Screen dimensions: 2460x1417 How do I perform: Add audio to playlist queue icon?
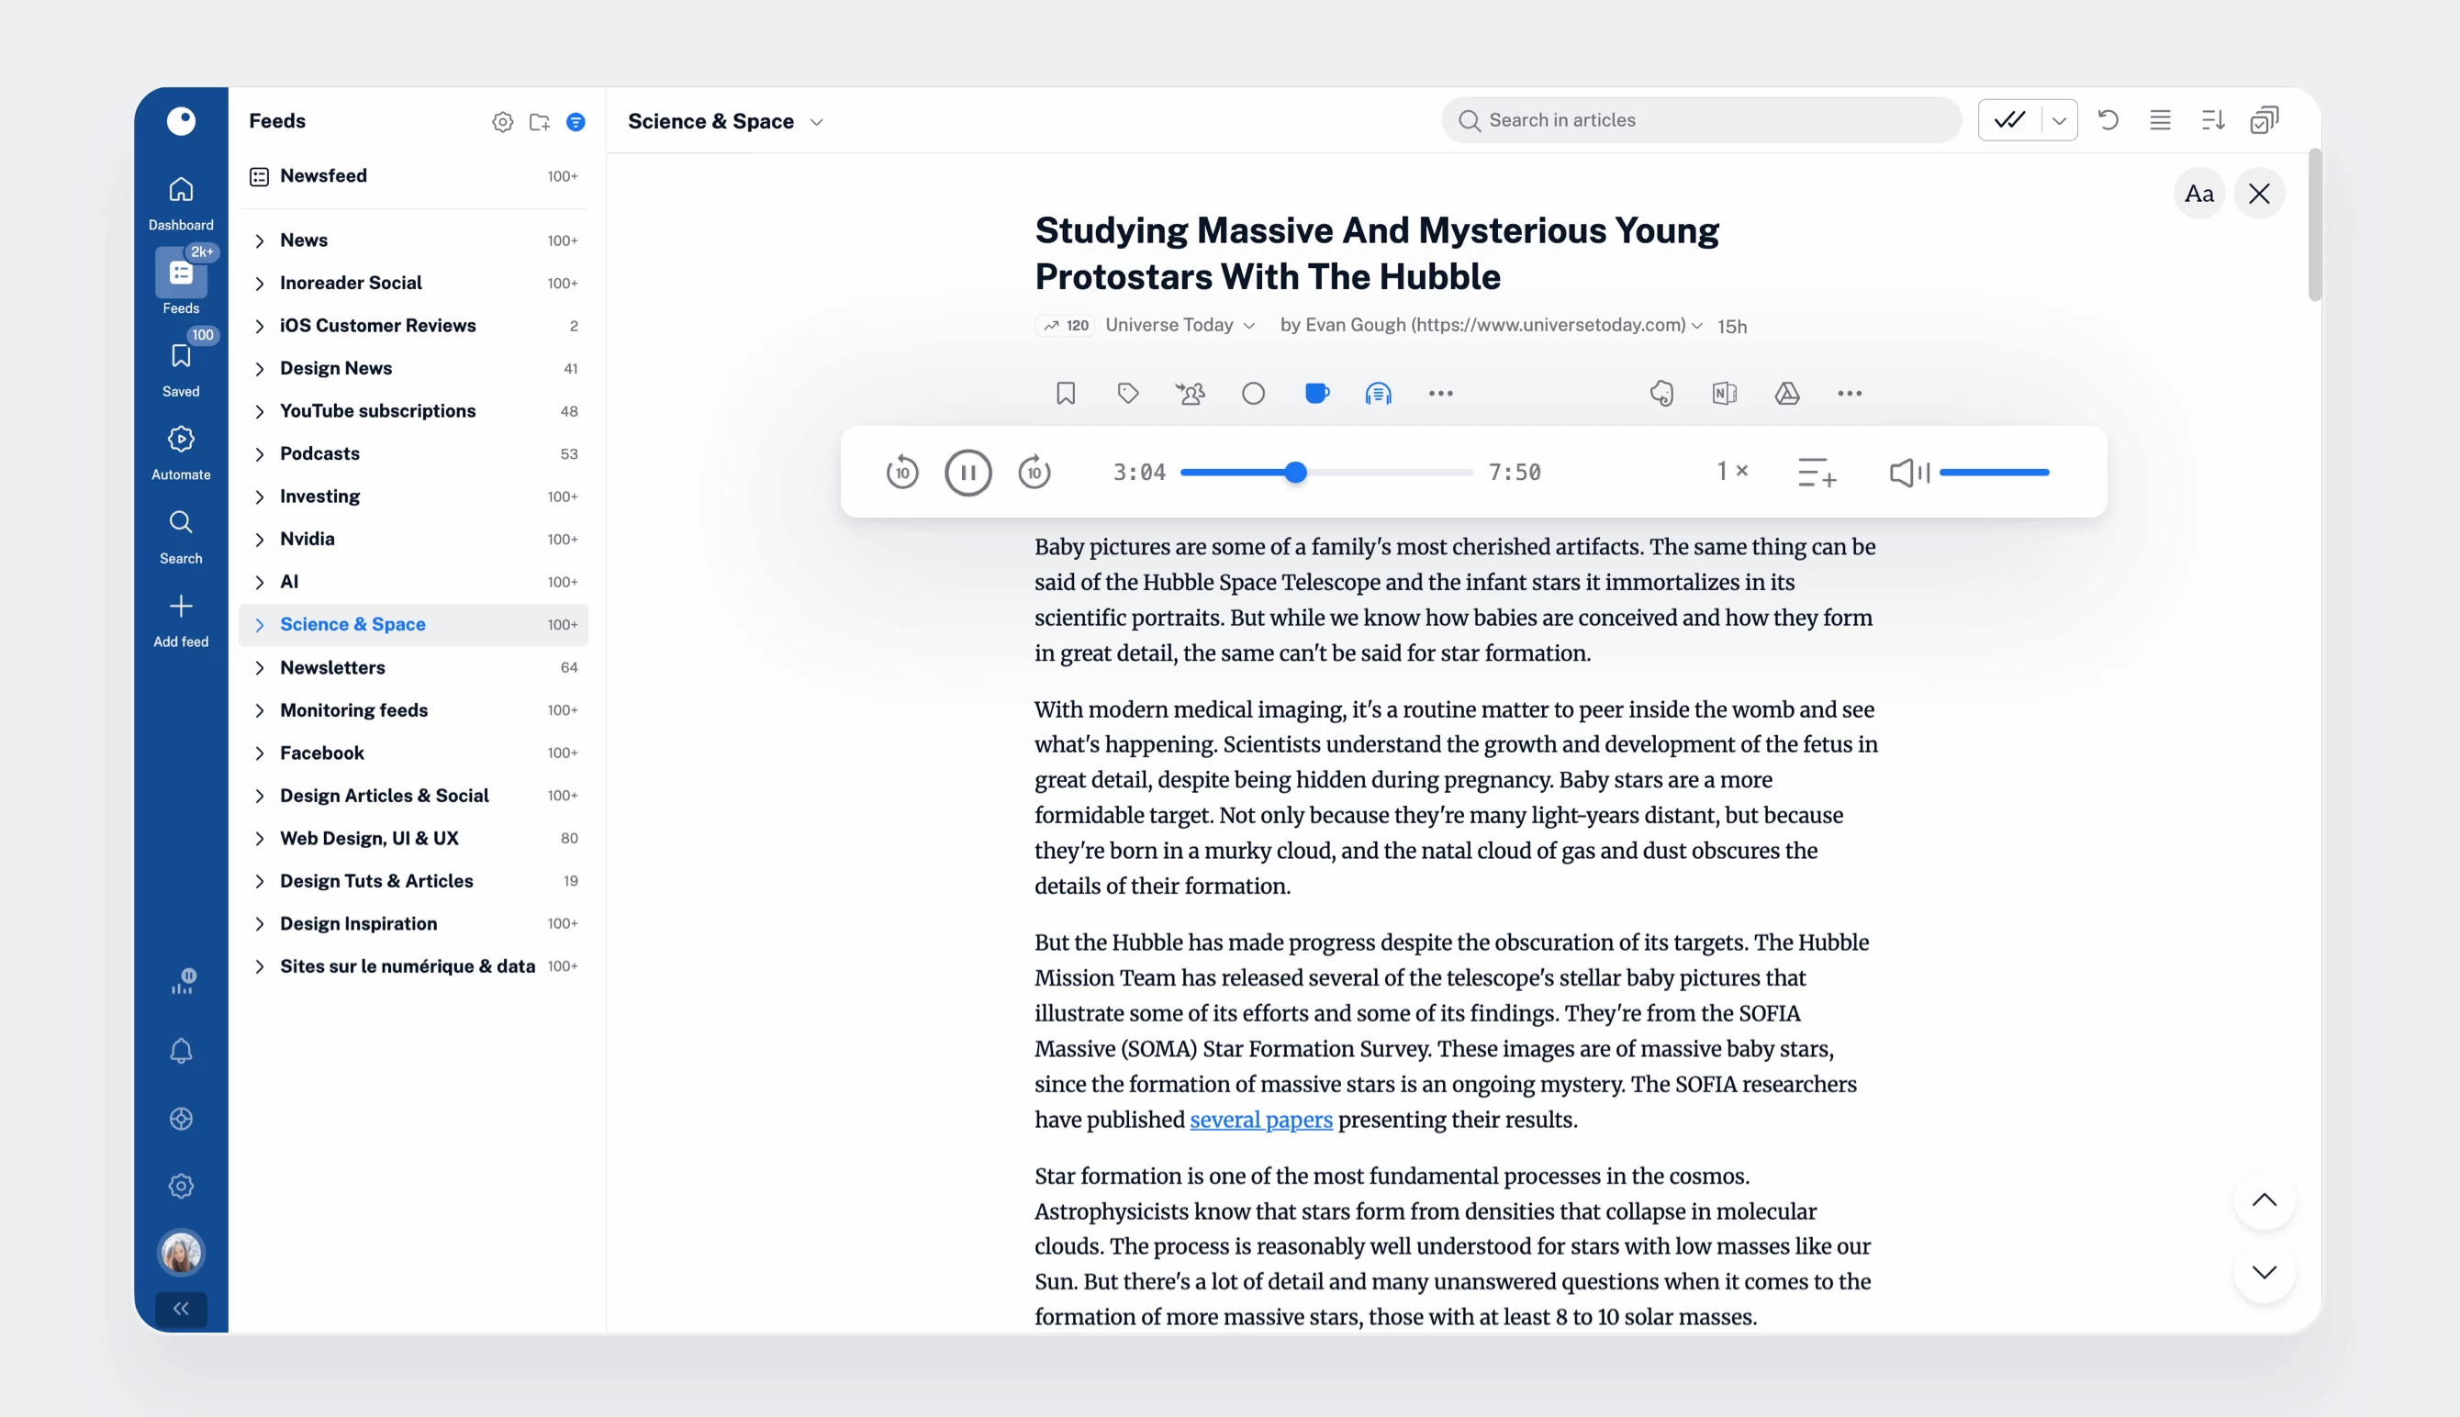point(1816,473)
